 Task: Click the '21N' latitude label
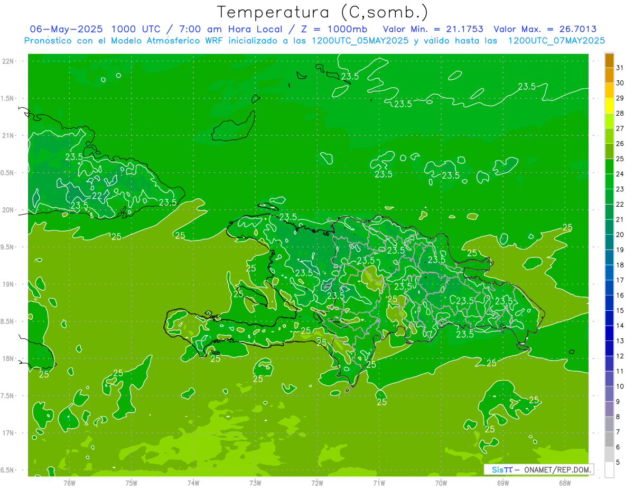(x=8, y=135)
